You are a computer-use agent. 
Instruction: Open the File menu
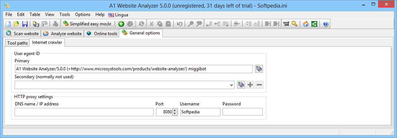click(9, 14)
